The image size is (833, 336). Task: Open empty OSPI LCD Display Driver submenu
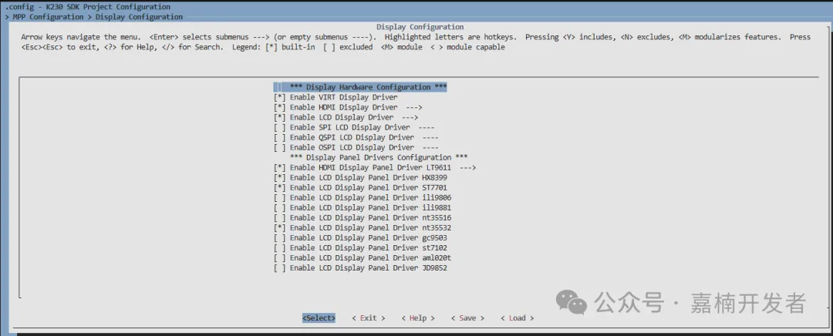click(433, 148)
